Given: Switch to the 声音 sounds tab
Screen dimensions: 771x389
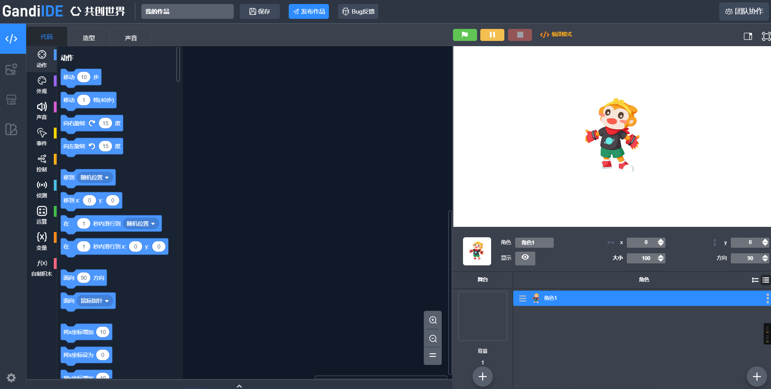Looking at the screenshot, I should [131, 38].
